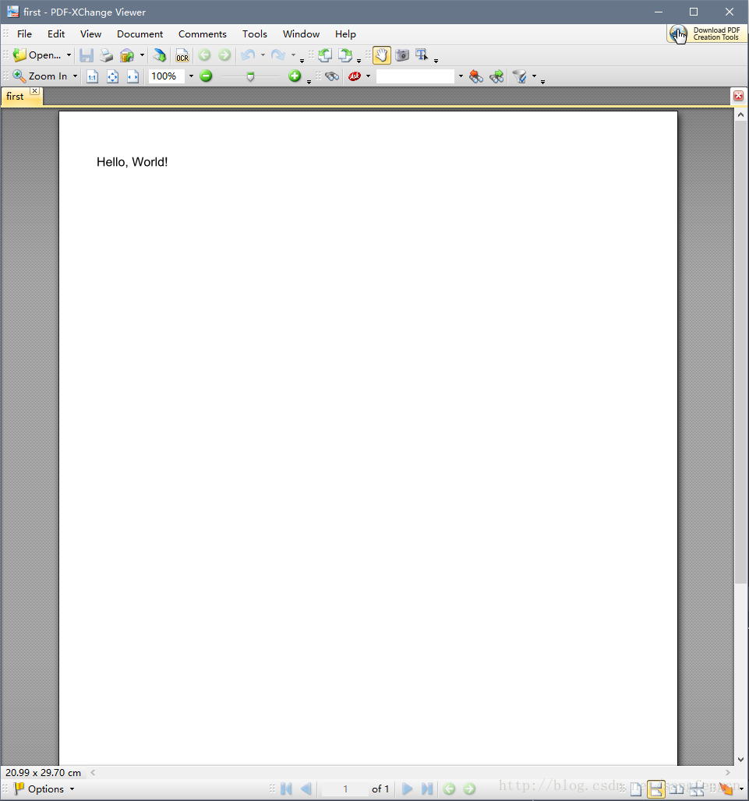The height and width of the screenshot is (801, 749).
Task: Click the green plus zoom in button
Action: [x=295, y=76]
